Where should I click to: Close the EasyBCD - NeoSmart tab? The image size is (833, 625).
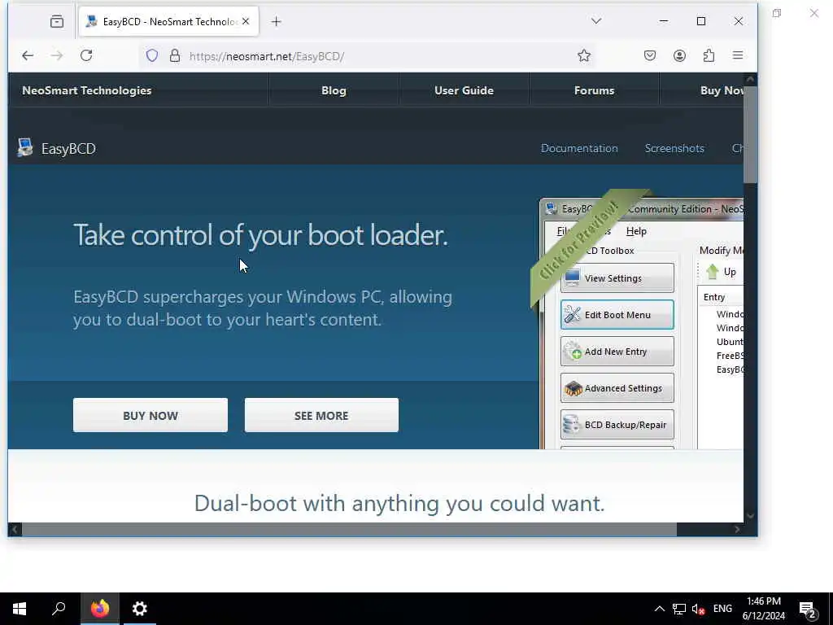pos(246,21)
